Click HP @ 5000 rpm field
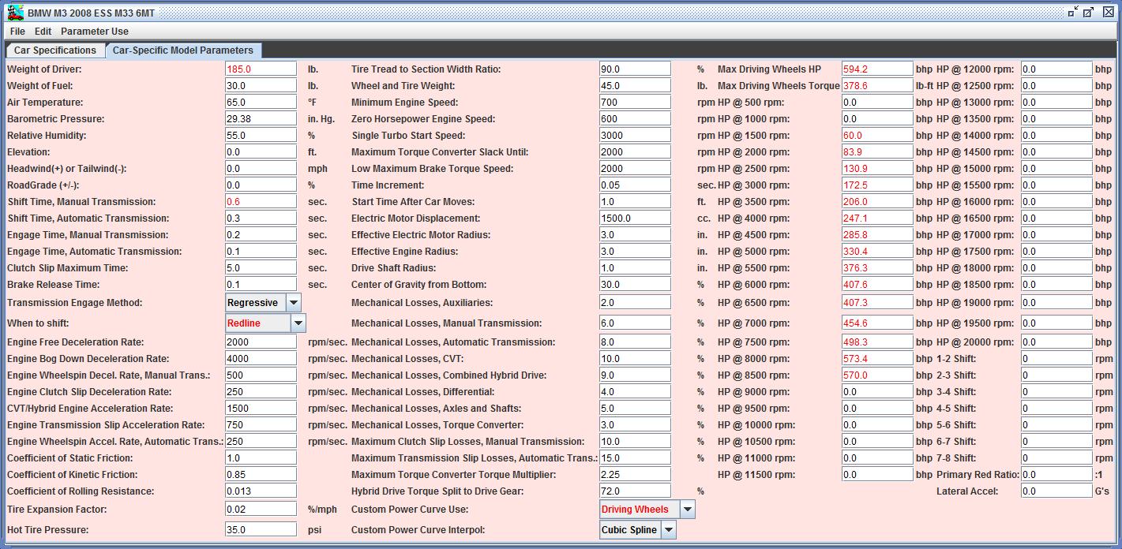Screen dimensions: 1122x549 (x=877, y=252)
